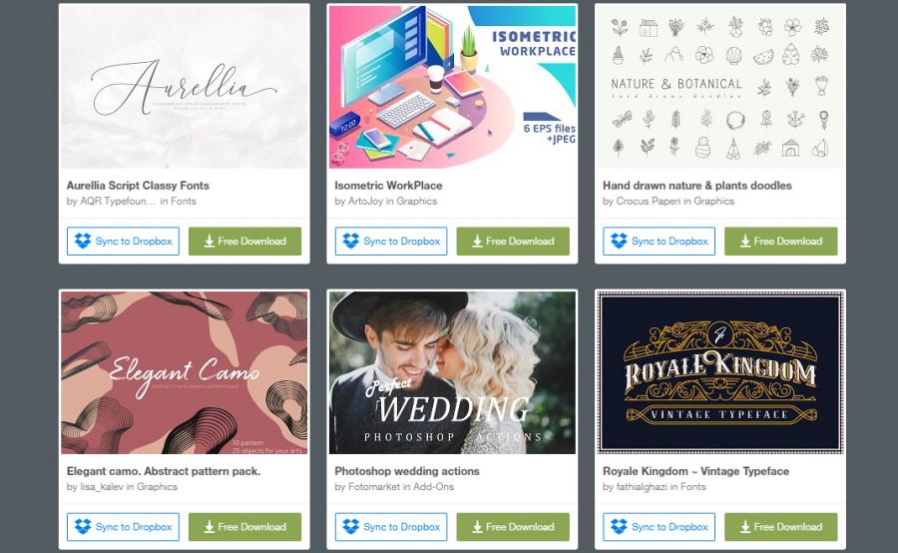Click the Dropbox icon under Hand drawn nature doodles
Image resolution: width=898 pixels, height=553 pixels.
tap(619, 241)
